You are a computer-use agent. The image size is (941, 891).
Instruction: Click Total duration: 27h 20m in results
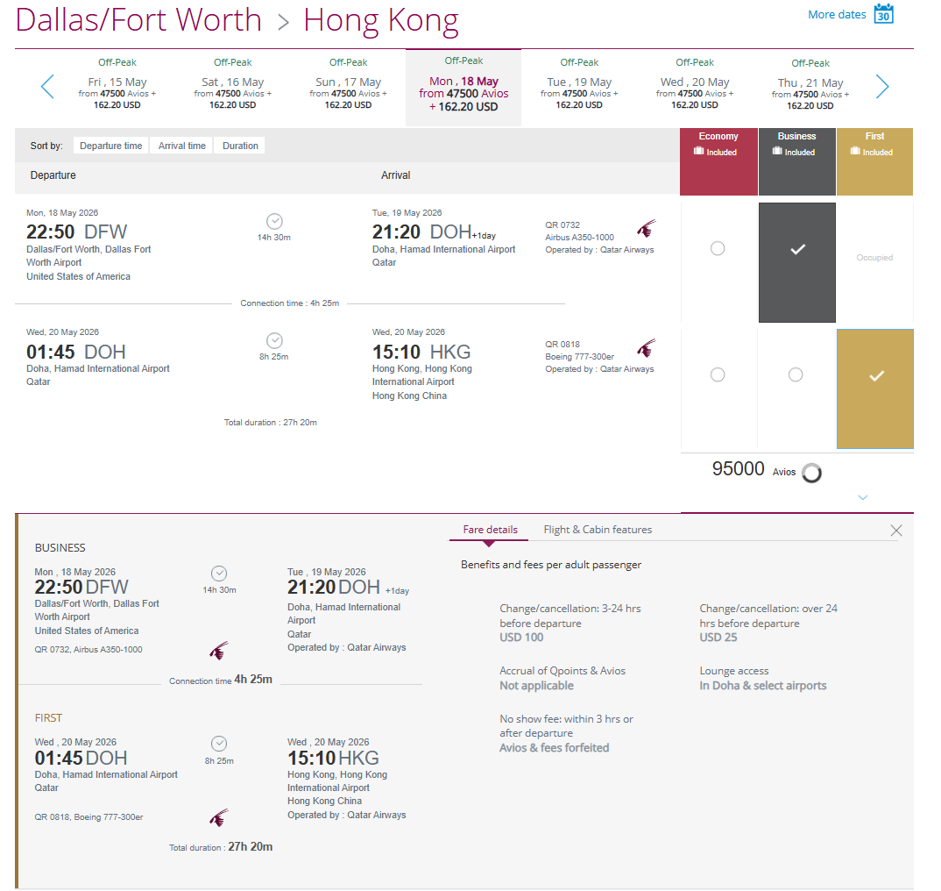(x=271, y=423)
